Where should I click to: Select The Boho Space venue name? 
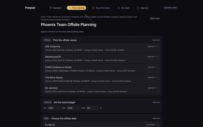pyautogui.click(x=54, y=78)
